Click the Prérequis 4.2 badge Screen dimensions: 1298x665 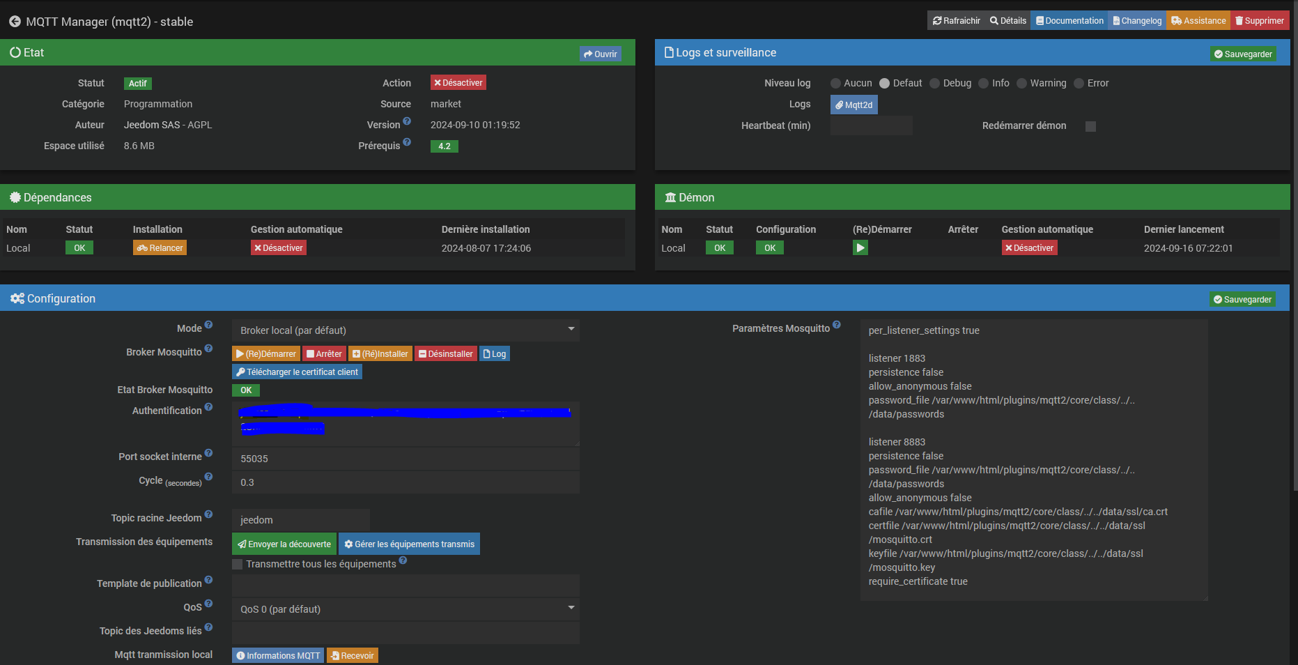445,146
